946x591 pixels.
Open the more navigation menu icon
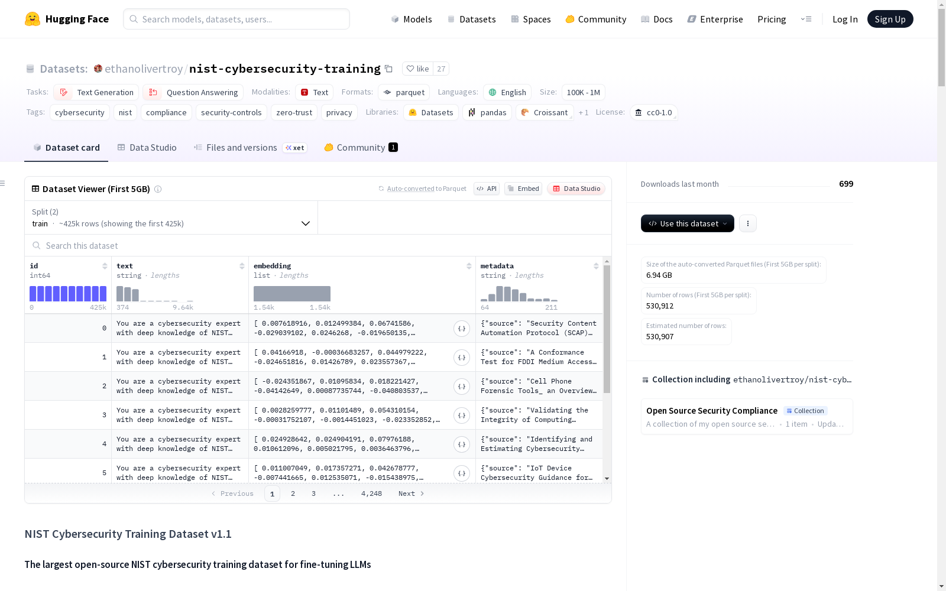point(806,19)
